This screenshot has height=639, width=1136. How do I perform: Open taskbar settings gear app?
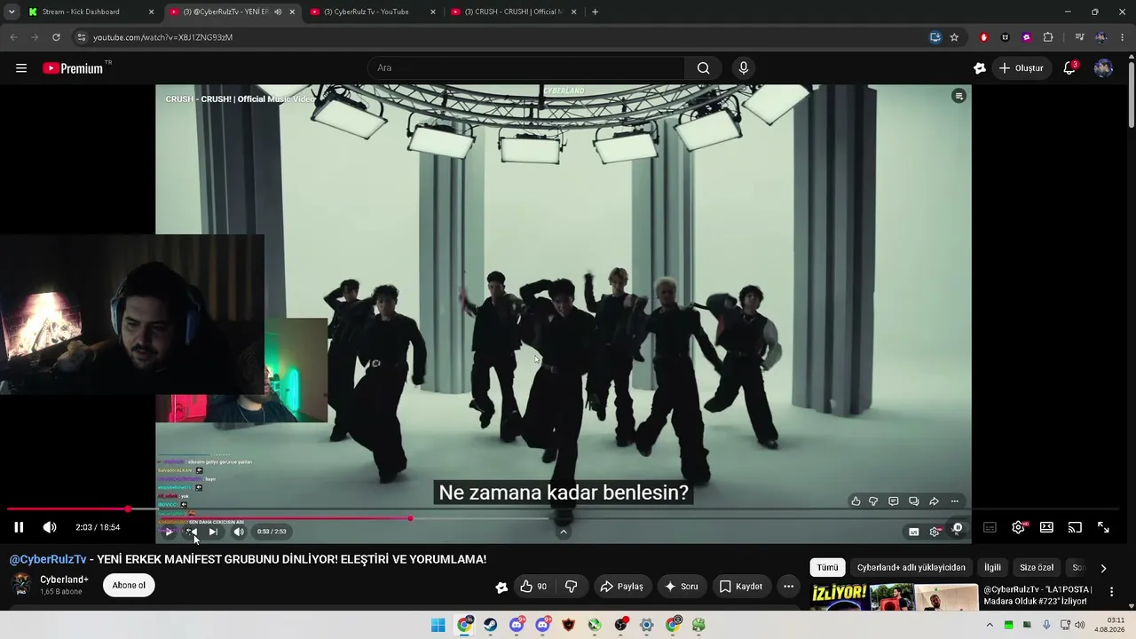tap(646, 625)
